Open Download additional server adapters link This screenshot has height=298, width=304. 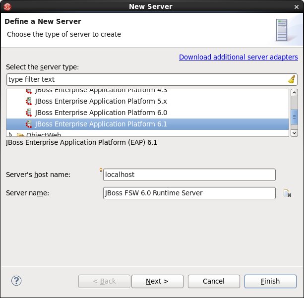(x=238, y=57)
